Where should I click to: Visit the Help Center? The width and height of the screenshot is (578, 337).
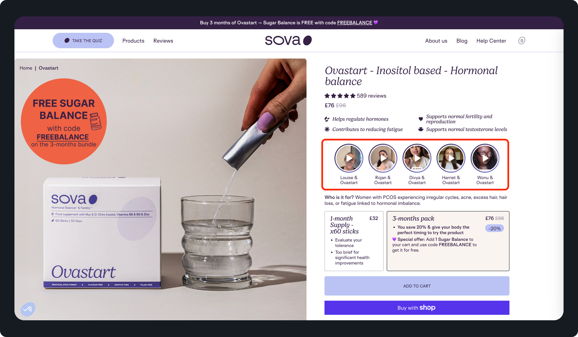pos(491,41)
